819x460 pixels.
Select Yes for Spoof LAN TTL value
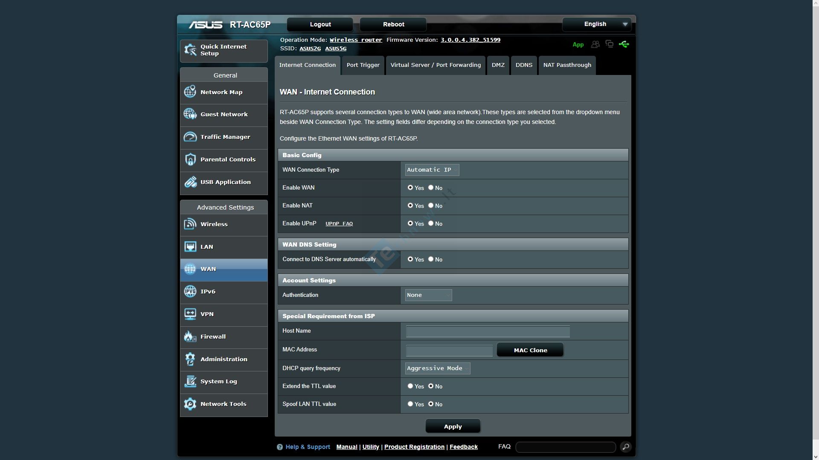[410, 404]
